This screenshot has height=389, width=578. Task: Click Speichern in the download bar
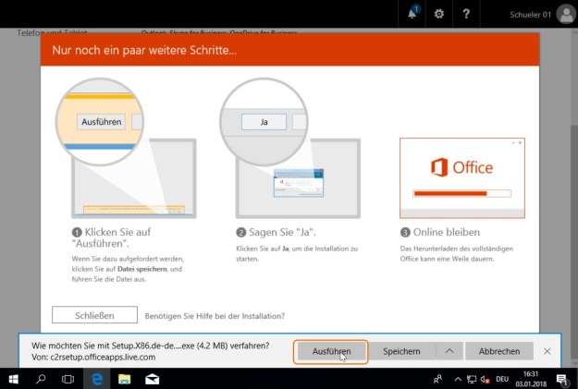click(x=401, y=351)
